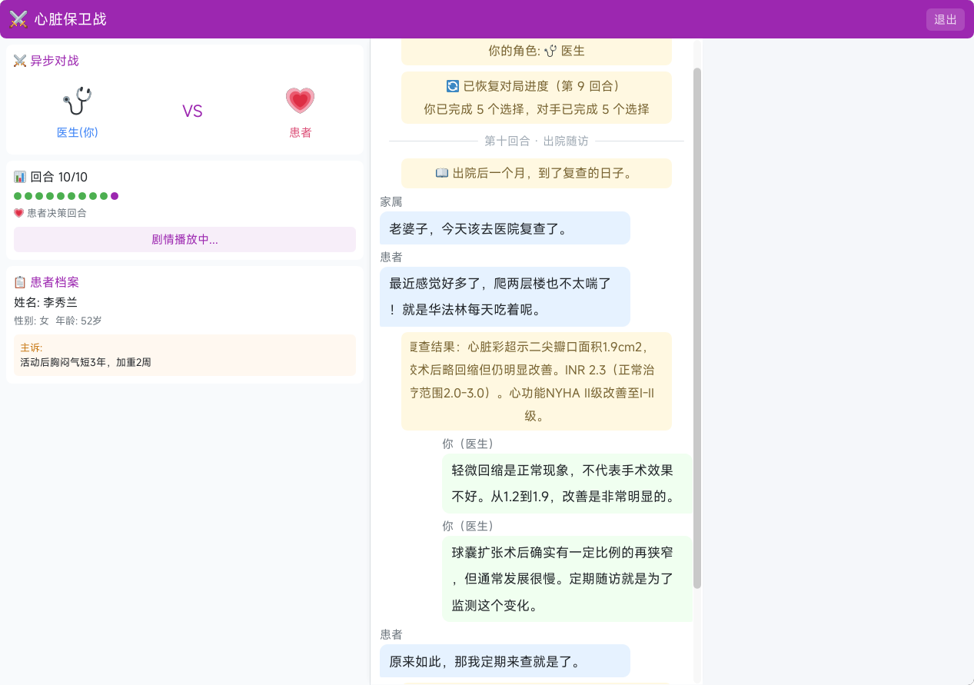The image size is (974, 685).
Task: Click the clipboard icon beside 患者档案
Action: click(20, 282)
